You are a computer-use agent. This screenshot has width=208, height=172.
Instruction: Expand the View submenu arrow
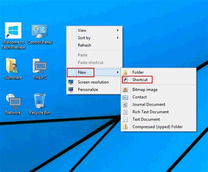[x=118, y=30]
